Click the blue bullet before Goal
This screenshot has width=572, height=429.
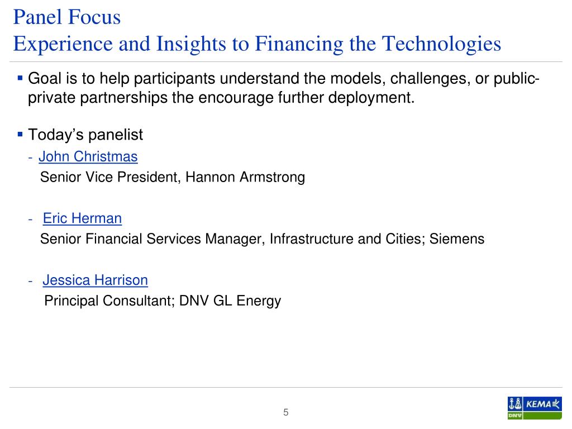point(20,78)
